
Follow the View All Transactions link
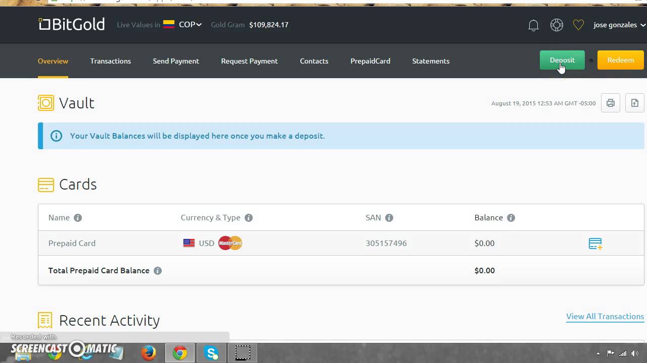(605, 317)
